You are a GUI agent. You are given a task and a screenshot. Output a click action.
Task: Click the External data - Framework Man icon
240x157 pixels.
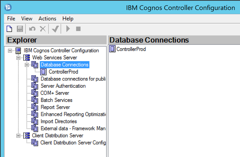pos(35,128)
